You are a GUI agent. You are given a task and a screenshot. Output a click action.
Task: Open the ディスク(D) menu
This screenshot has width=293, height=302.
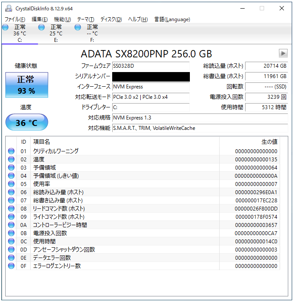click(x=111, y=19)
